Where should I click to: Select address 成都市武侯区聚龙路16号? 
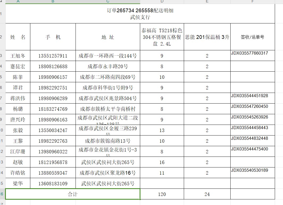(x=108, y=173)
